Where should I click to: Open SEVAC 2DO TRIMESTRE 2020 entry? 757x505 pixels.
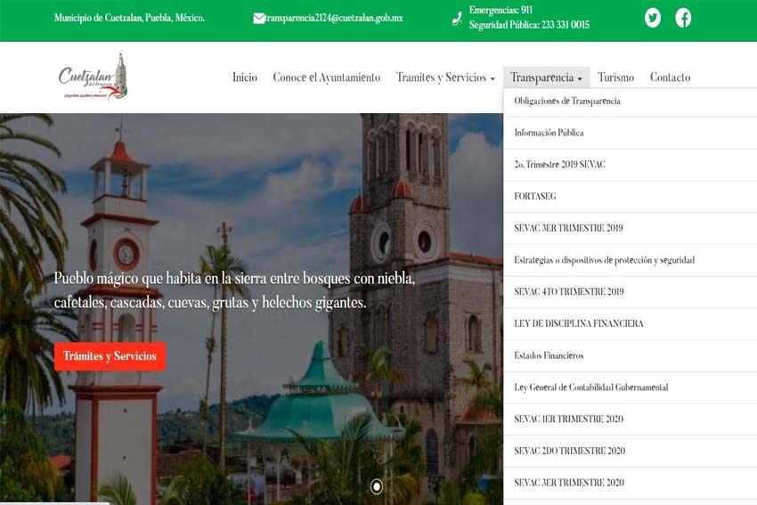[x=569, y=451]
